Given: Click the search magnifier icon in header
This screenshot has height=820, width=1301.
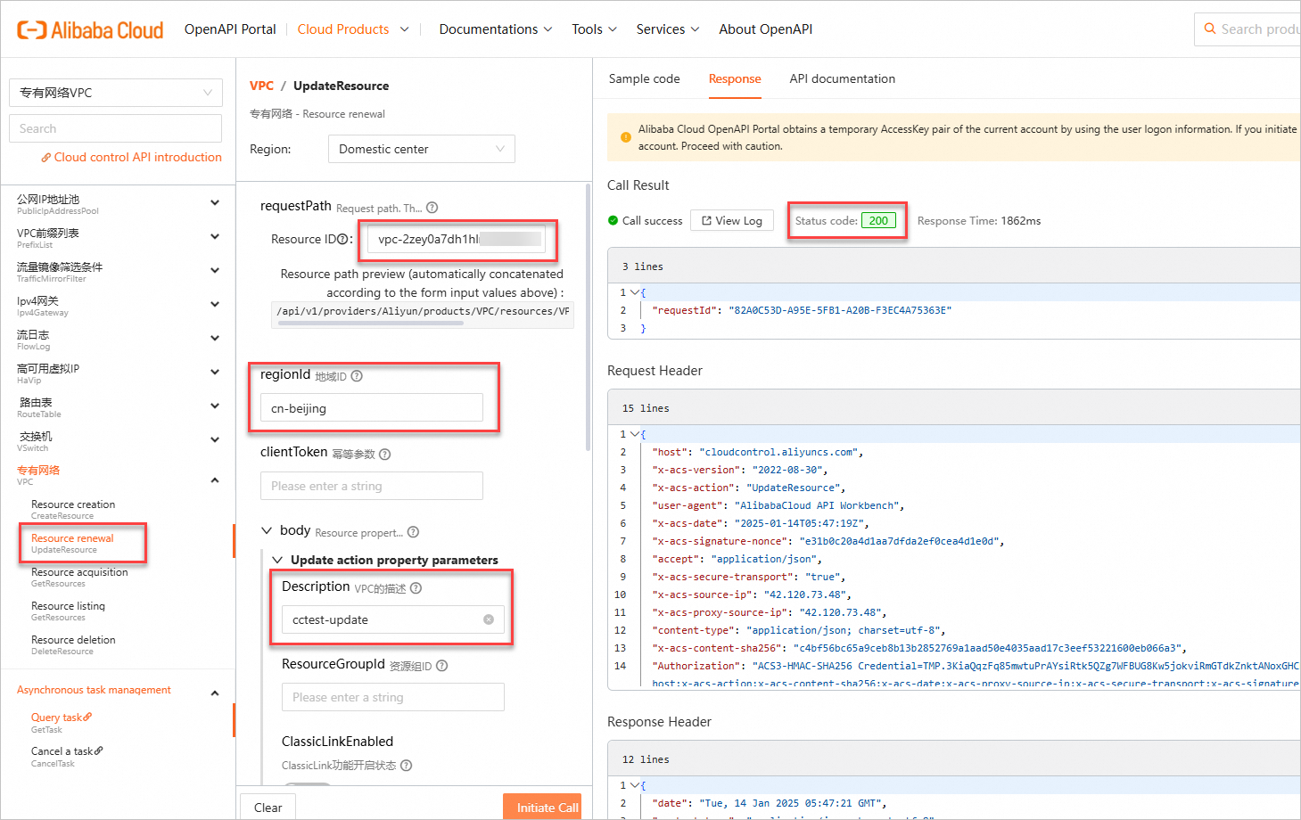Looking at the screenshot, I should [1210, 29].
